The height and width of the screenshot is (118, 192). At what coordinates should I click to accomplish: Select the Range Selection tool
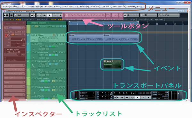point(69,15)
